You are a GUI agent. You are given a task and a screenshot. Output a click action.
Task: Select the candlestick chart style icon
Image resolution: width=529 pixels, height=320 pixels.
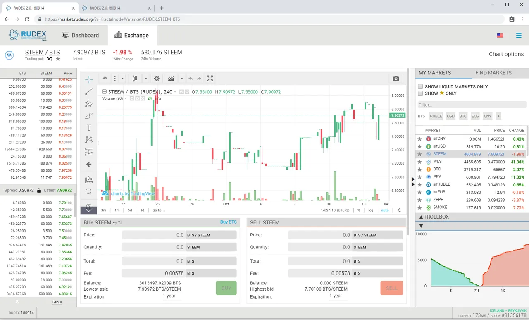(x=135, y=79)
